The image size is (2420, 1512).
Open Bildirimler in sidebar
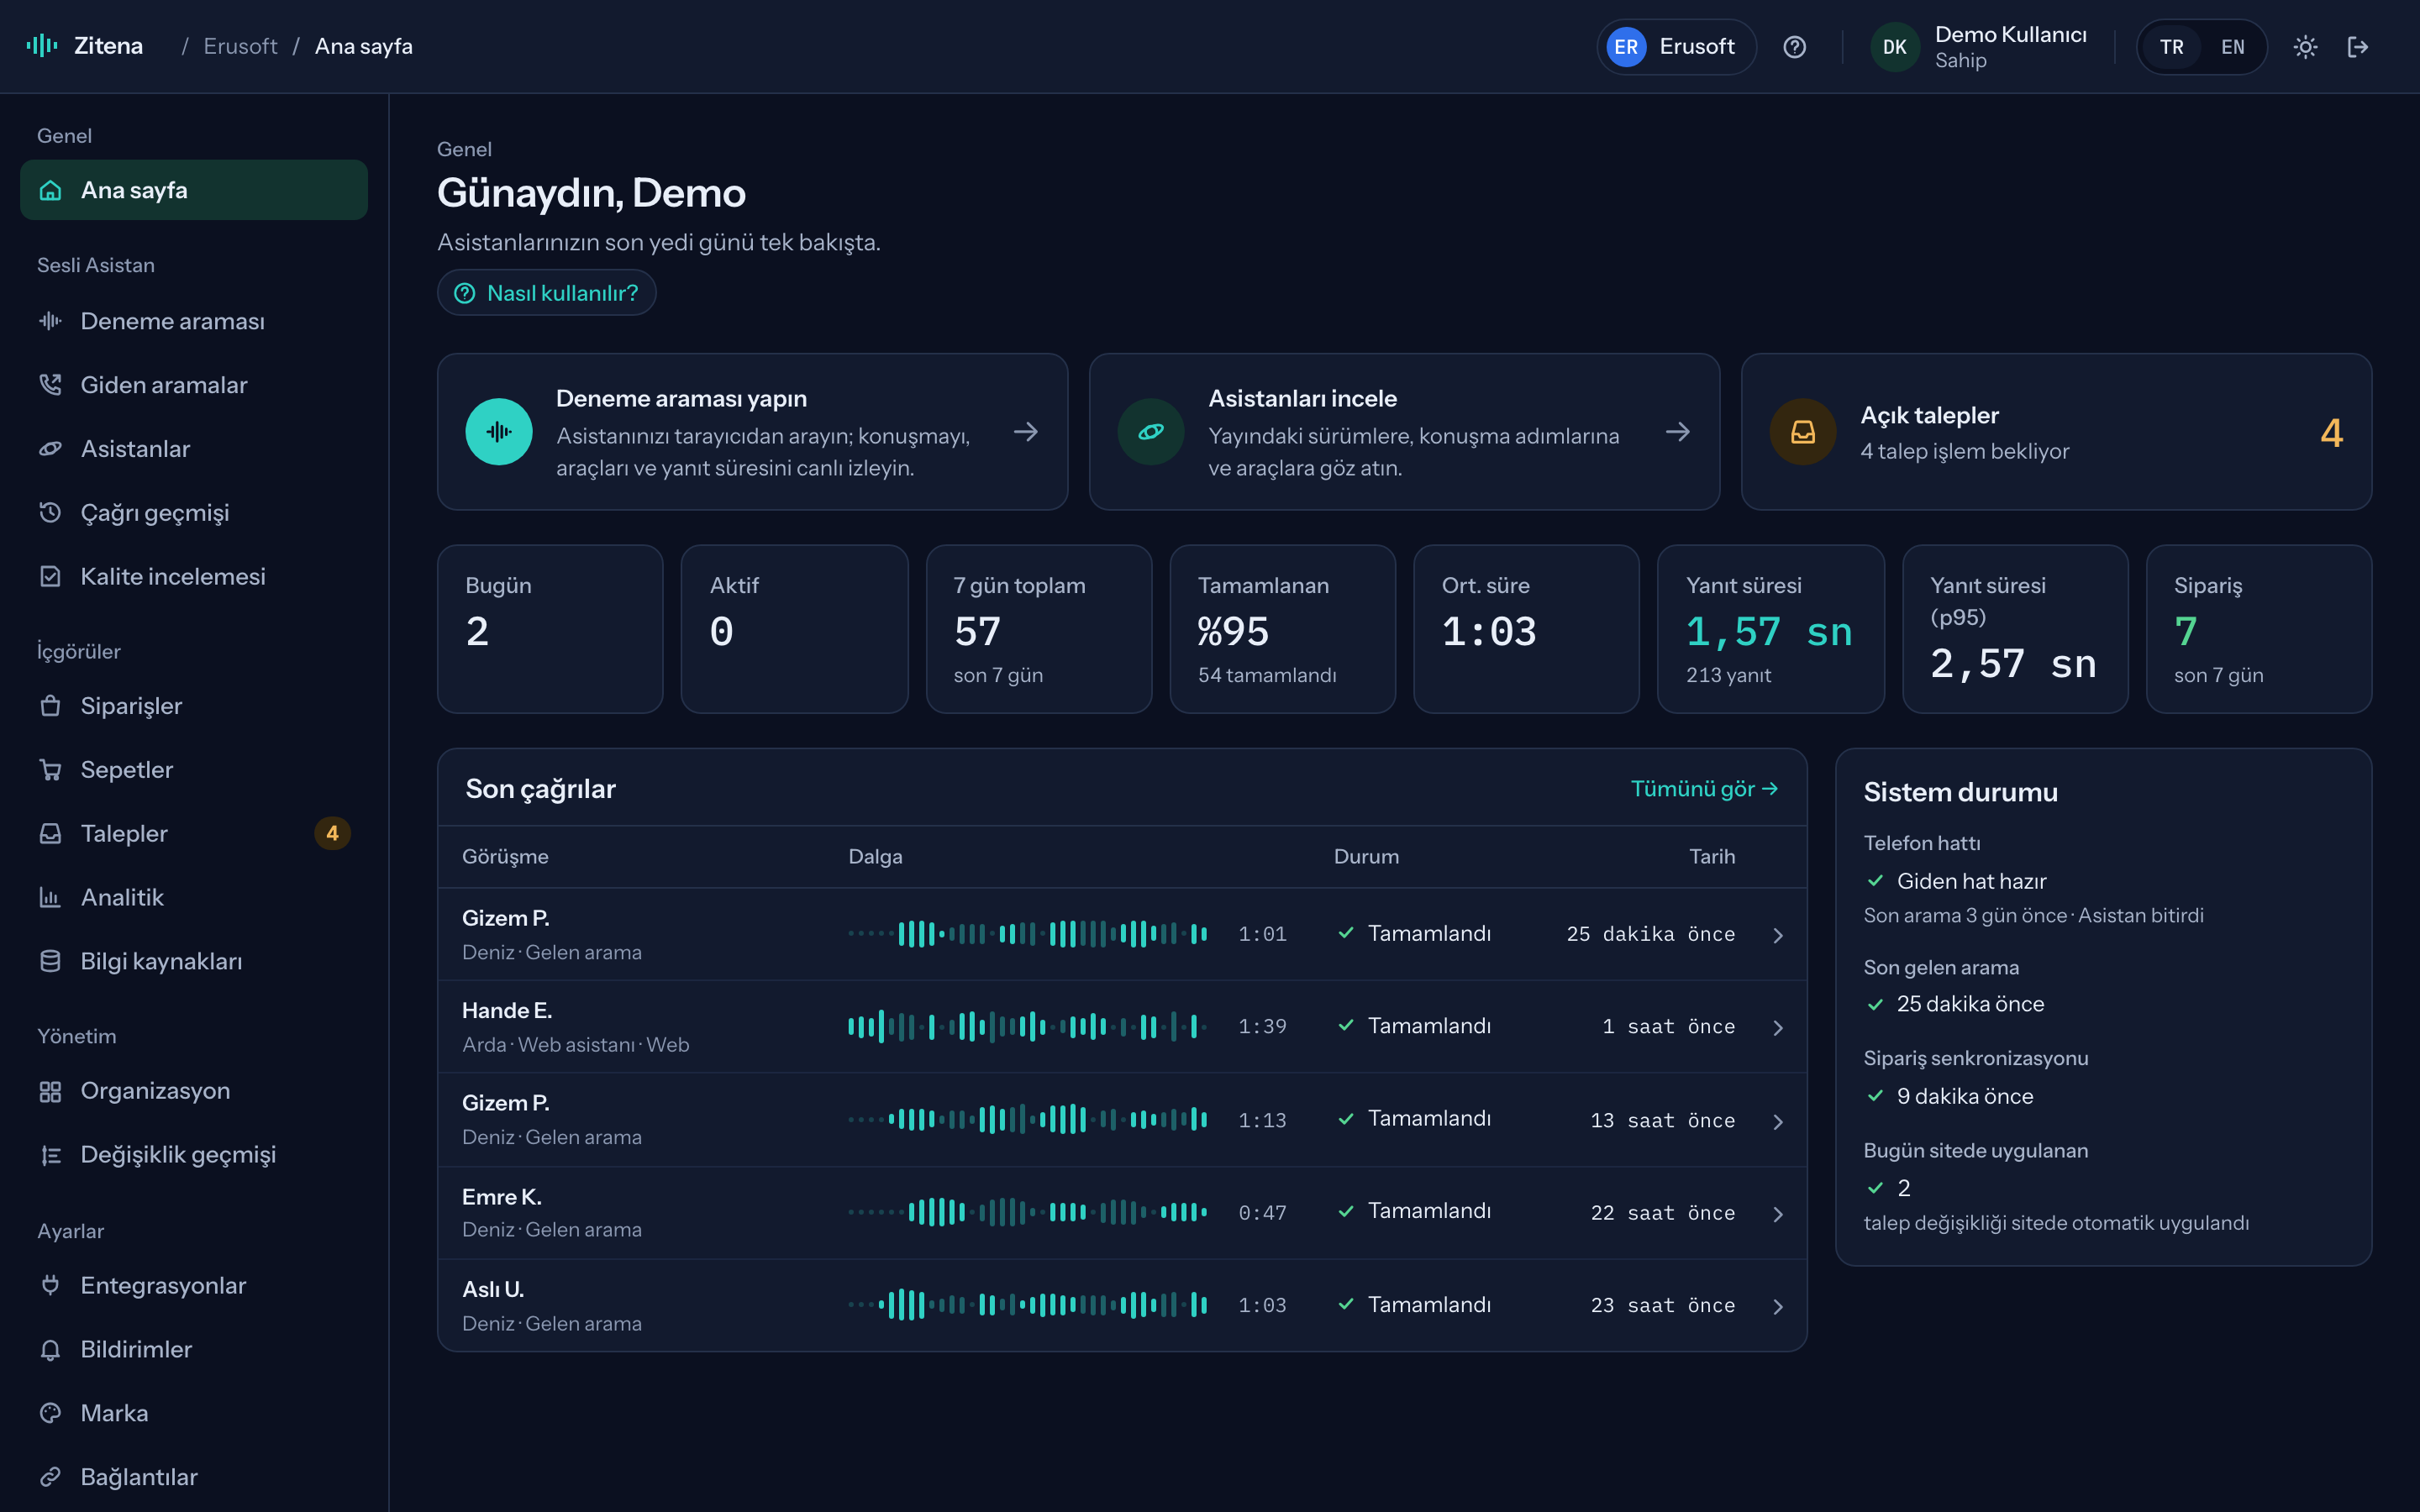194,1350
